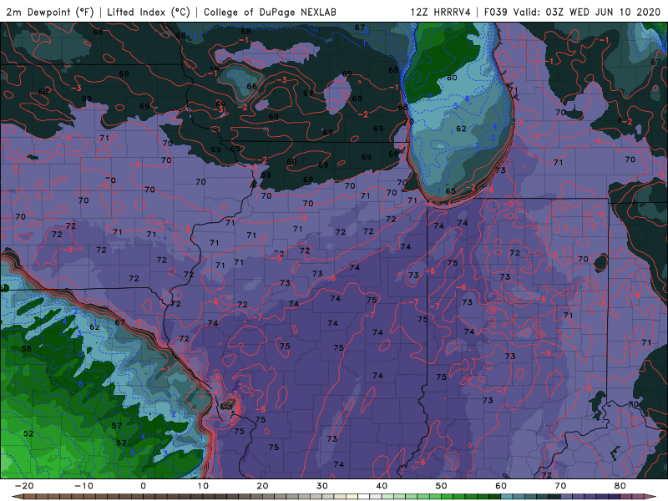Image resolution: width=668 pixels, height=501 pixels.
Task: Click the 80 tick label on the color scale
Action: click(620, 486)
